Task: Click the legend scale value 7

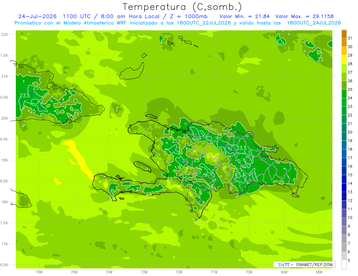Action: [x=349, y=244]
